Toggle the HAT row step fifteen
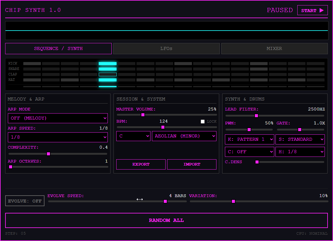 (297, 80)
